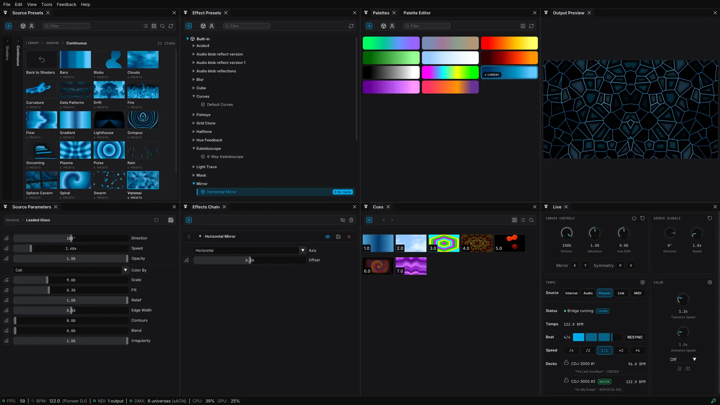Switch Cues panel to grid view
This screenshot has width=720, height=405.
514,220
